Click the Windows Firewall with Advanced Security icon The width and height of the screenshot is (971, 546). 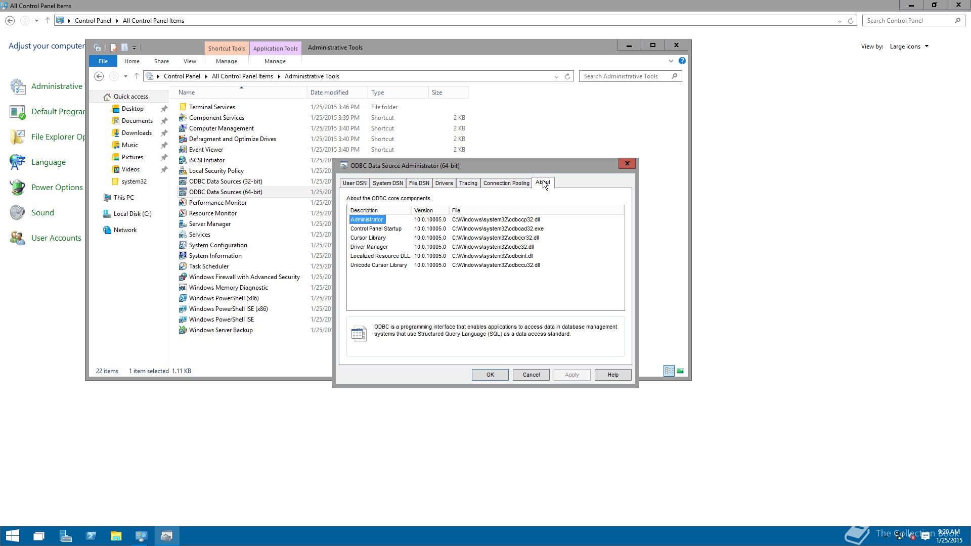tap(183, 277)
